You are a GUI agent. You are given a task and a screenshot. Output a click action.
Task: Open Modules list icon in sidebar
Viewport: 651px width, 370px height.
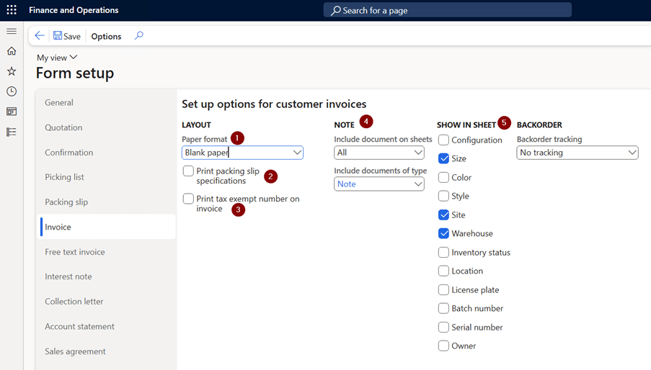[12, 132]
